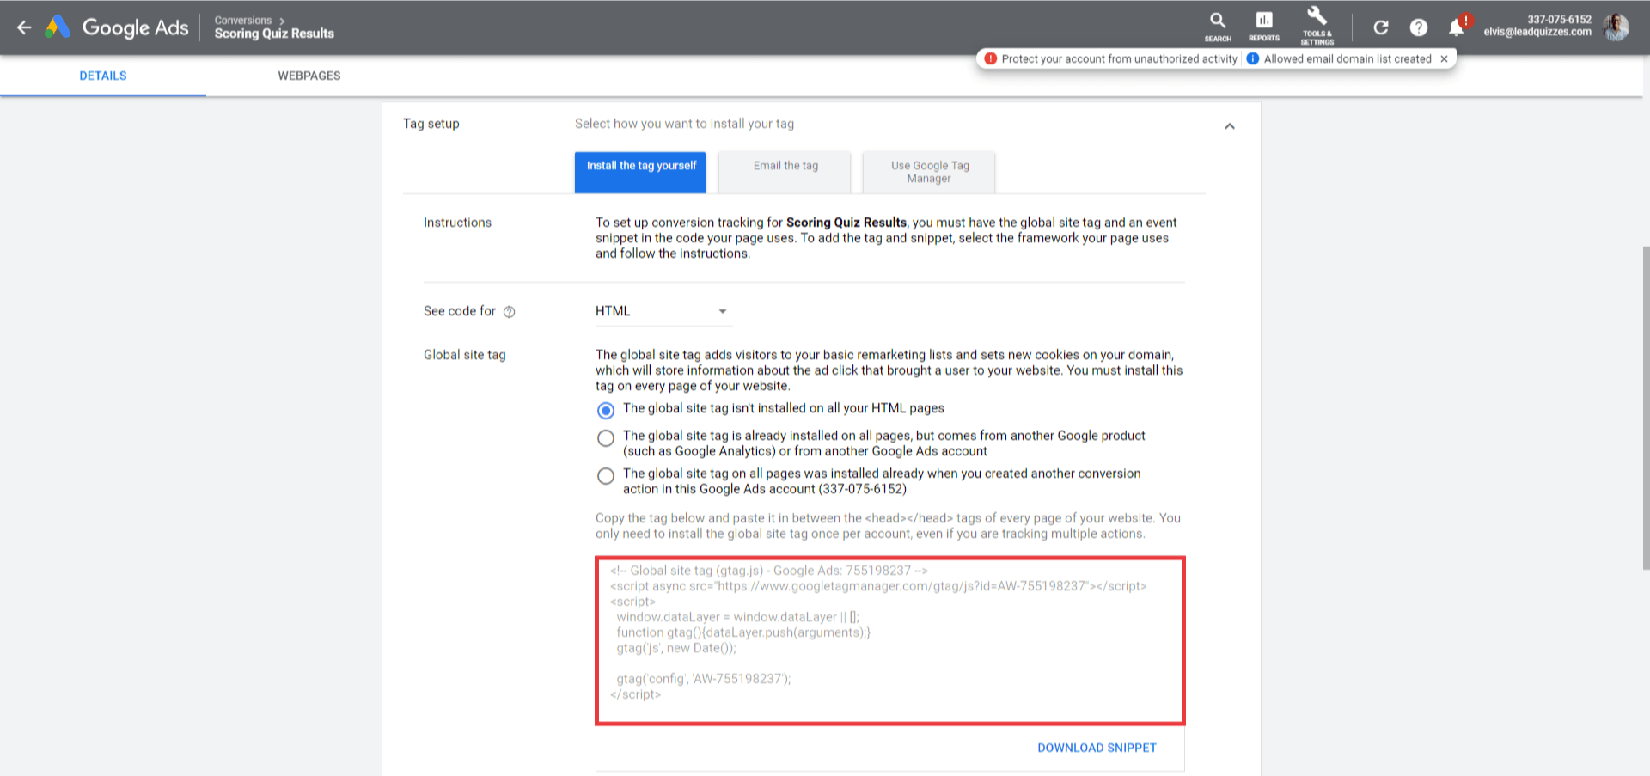Viewport: 1650px width, 776px height.
Task: Switch to the Details tab
Action: point(103,76)
